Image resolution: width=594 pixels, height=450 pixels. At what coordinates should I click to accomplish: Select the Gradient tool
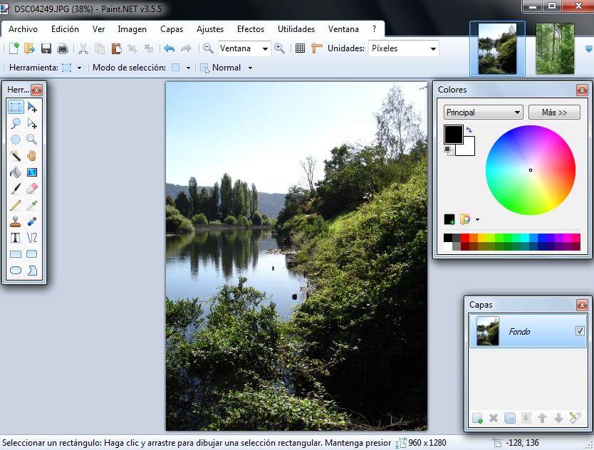click(31, 172)
